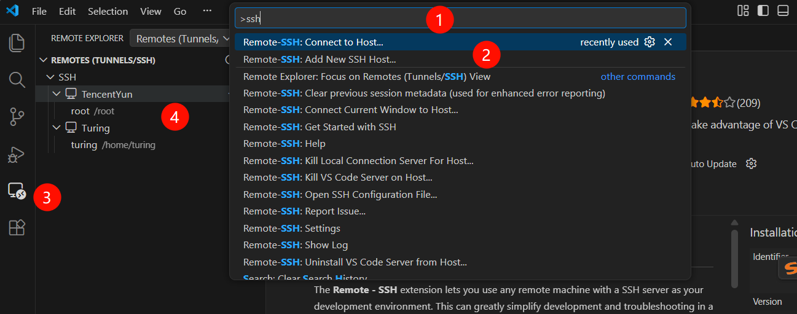
Task: Select Remote Explorer: Focus on Remotes View
Action: (x=460, y=77)
